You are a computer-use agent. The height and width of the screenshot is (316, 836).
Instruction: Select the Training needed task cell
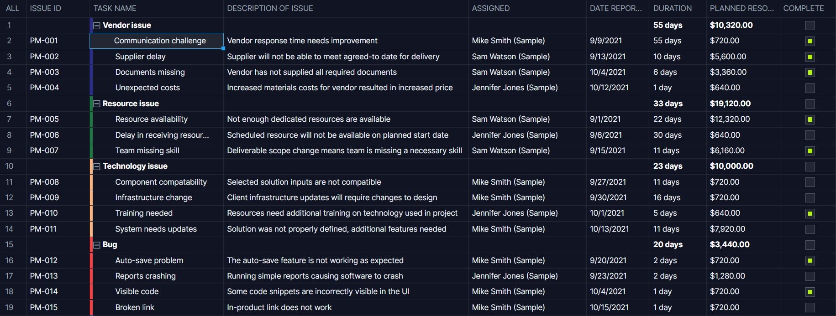tap(144, 213)
